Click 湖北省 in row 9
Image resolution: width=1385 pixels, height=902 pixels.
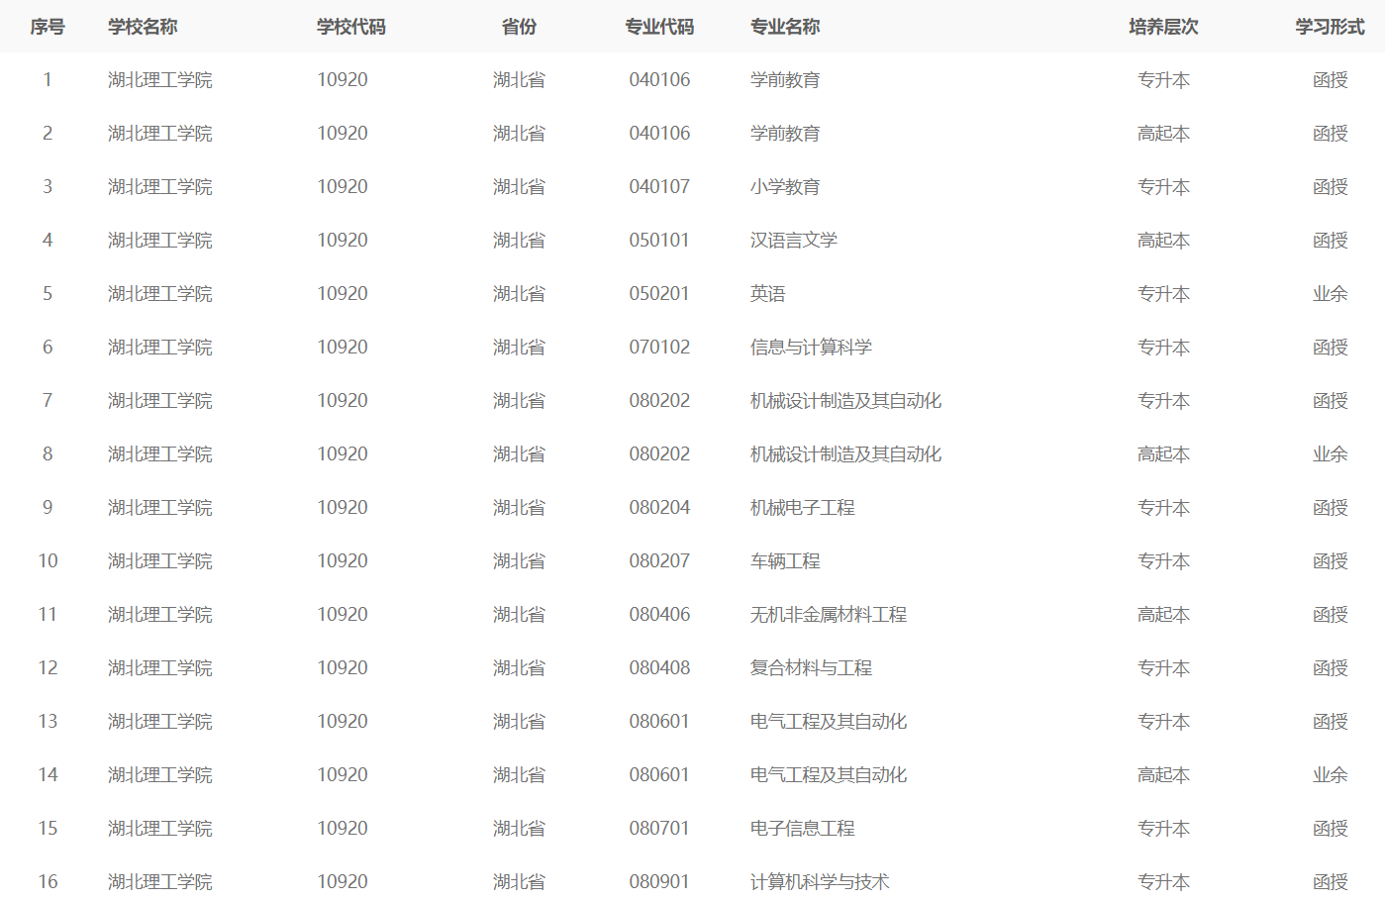click(x=520, y=508)
